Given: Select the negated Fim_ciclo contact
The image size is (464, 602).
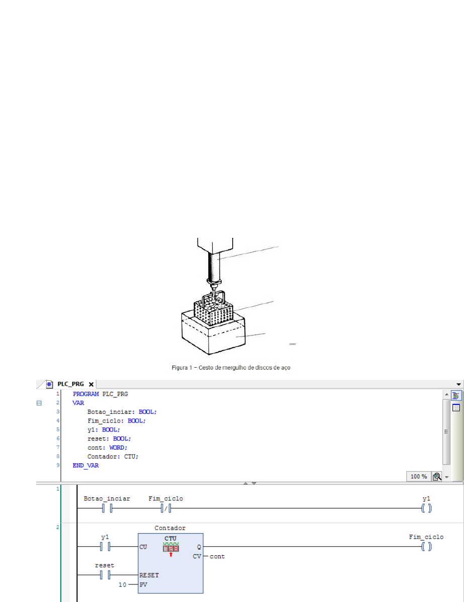Looking at the screenshot, I should click(166, 508).
